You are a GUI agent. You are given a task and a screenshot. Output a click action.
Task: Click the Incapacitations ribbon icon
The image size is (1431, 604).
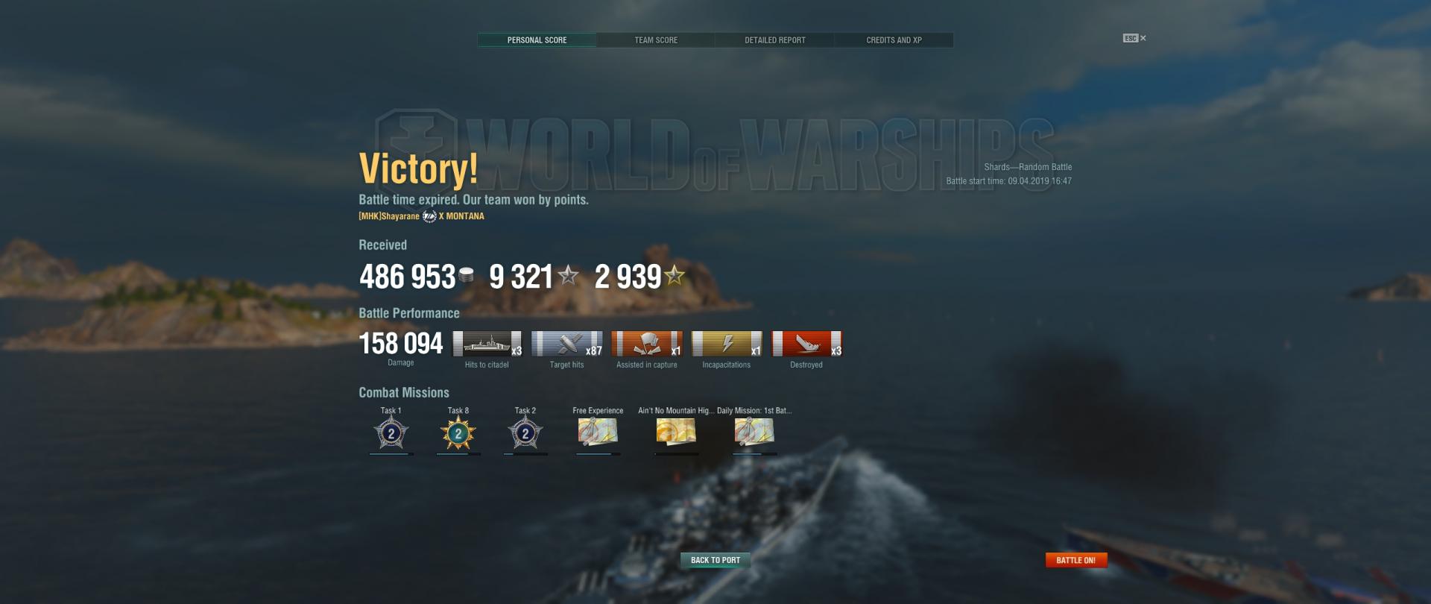727,344
